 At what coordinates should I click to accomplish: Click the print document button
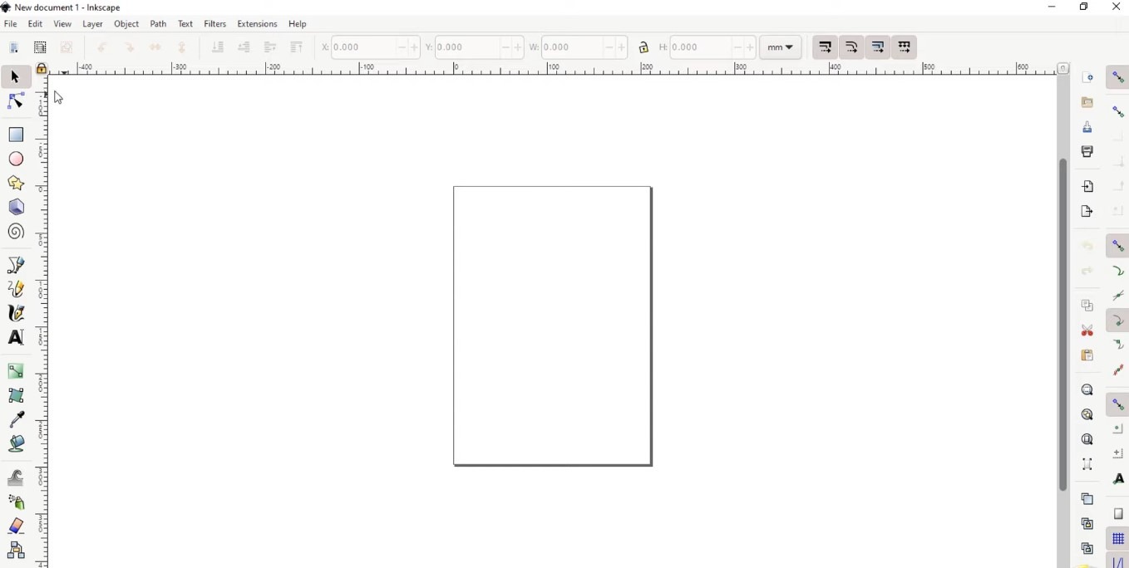(x=1087, y=153)
